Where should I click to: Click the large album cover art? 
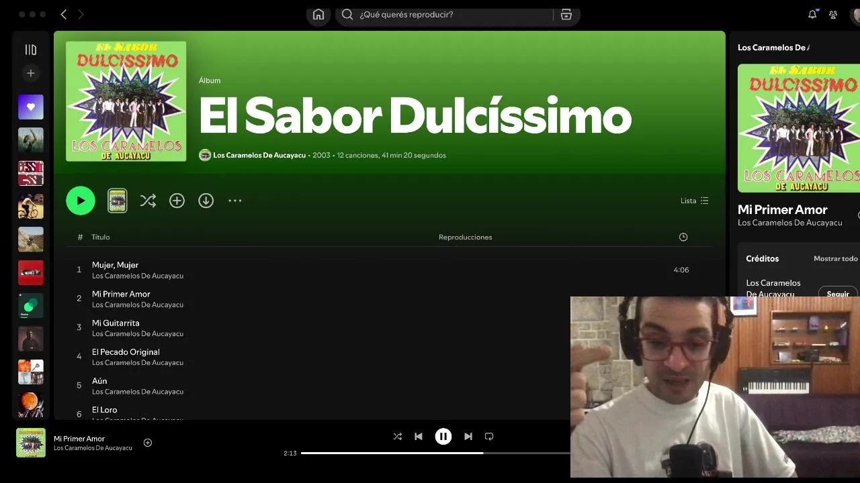pos(126,101)
